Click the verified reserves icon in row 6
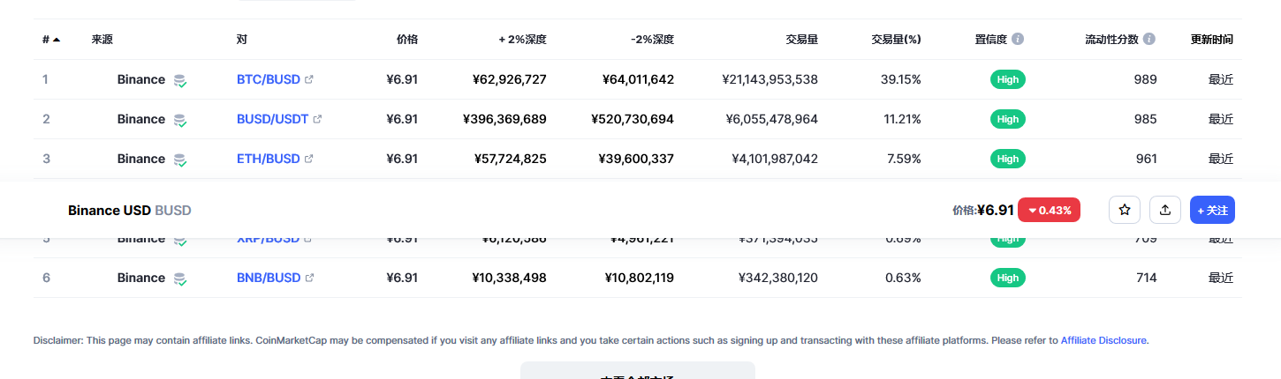The image size is (1281, 379). [180, 279]
